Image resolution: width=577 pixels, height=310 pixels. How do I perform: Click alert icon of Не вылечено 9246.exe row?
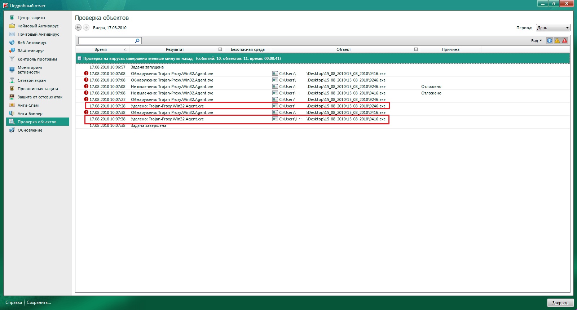pos(86,86)
